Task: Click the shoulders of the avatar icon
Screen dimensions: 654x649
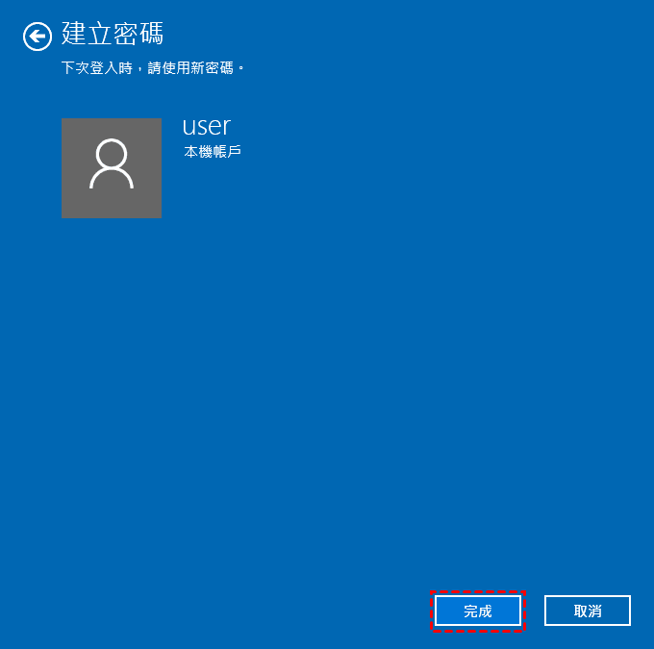Action: (x=112, y=180)
